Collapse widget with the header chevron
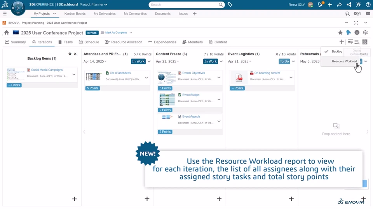This screenshot has width=373, height=209. (366, 23)
